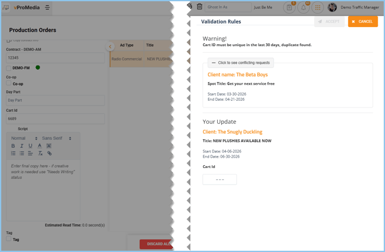Open the Sans Serif font dropdown
Viewport: 385px width, 252px height.
[56, 138]
